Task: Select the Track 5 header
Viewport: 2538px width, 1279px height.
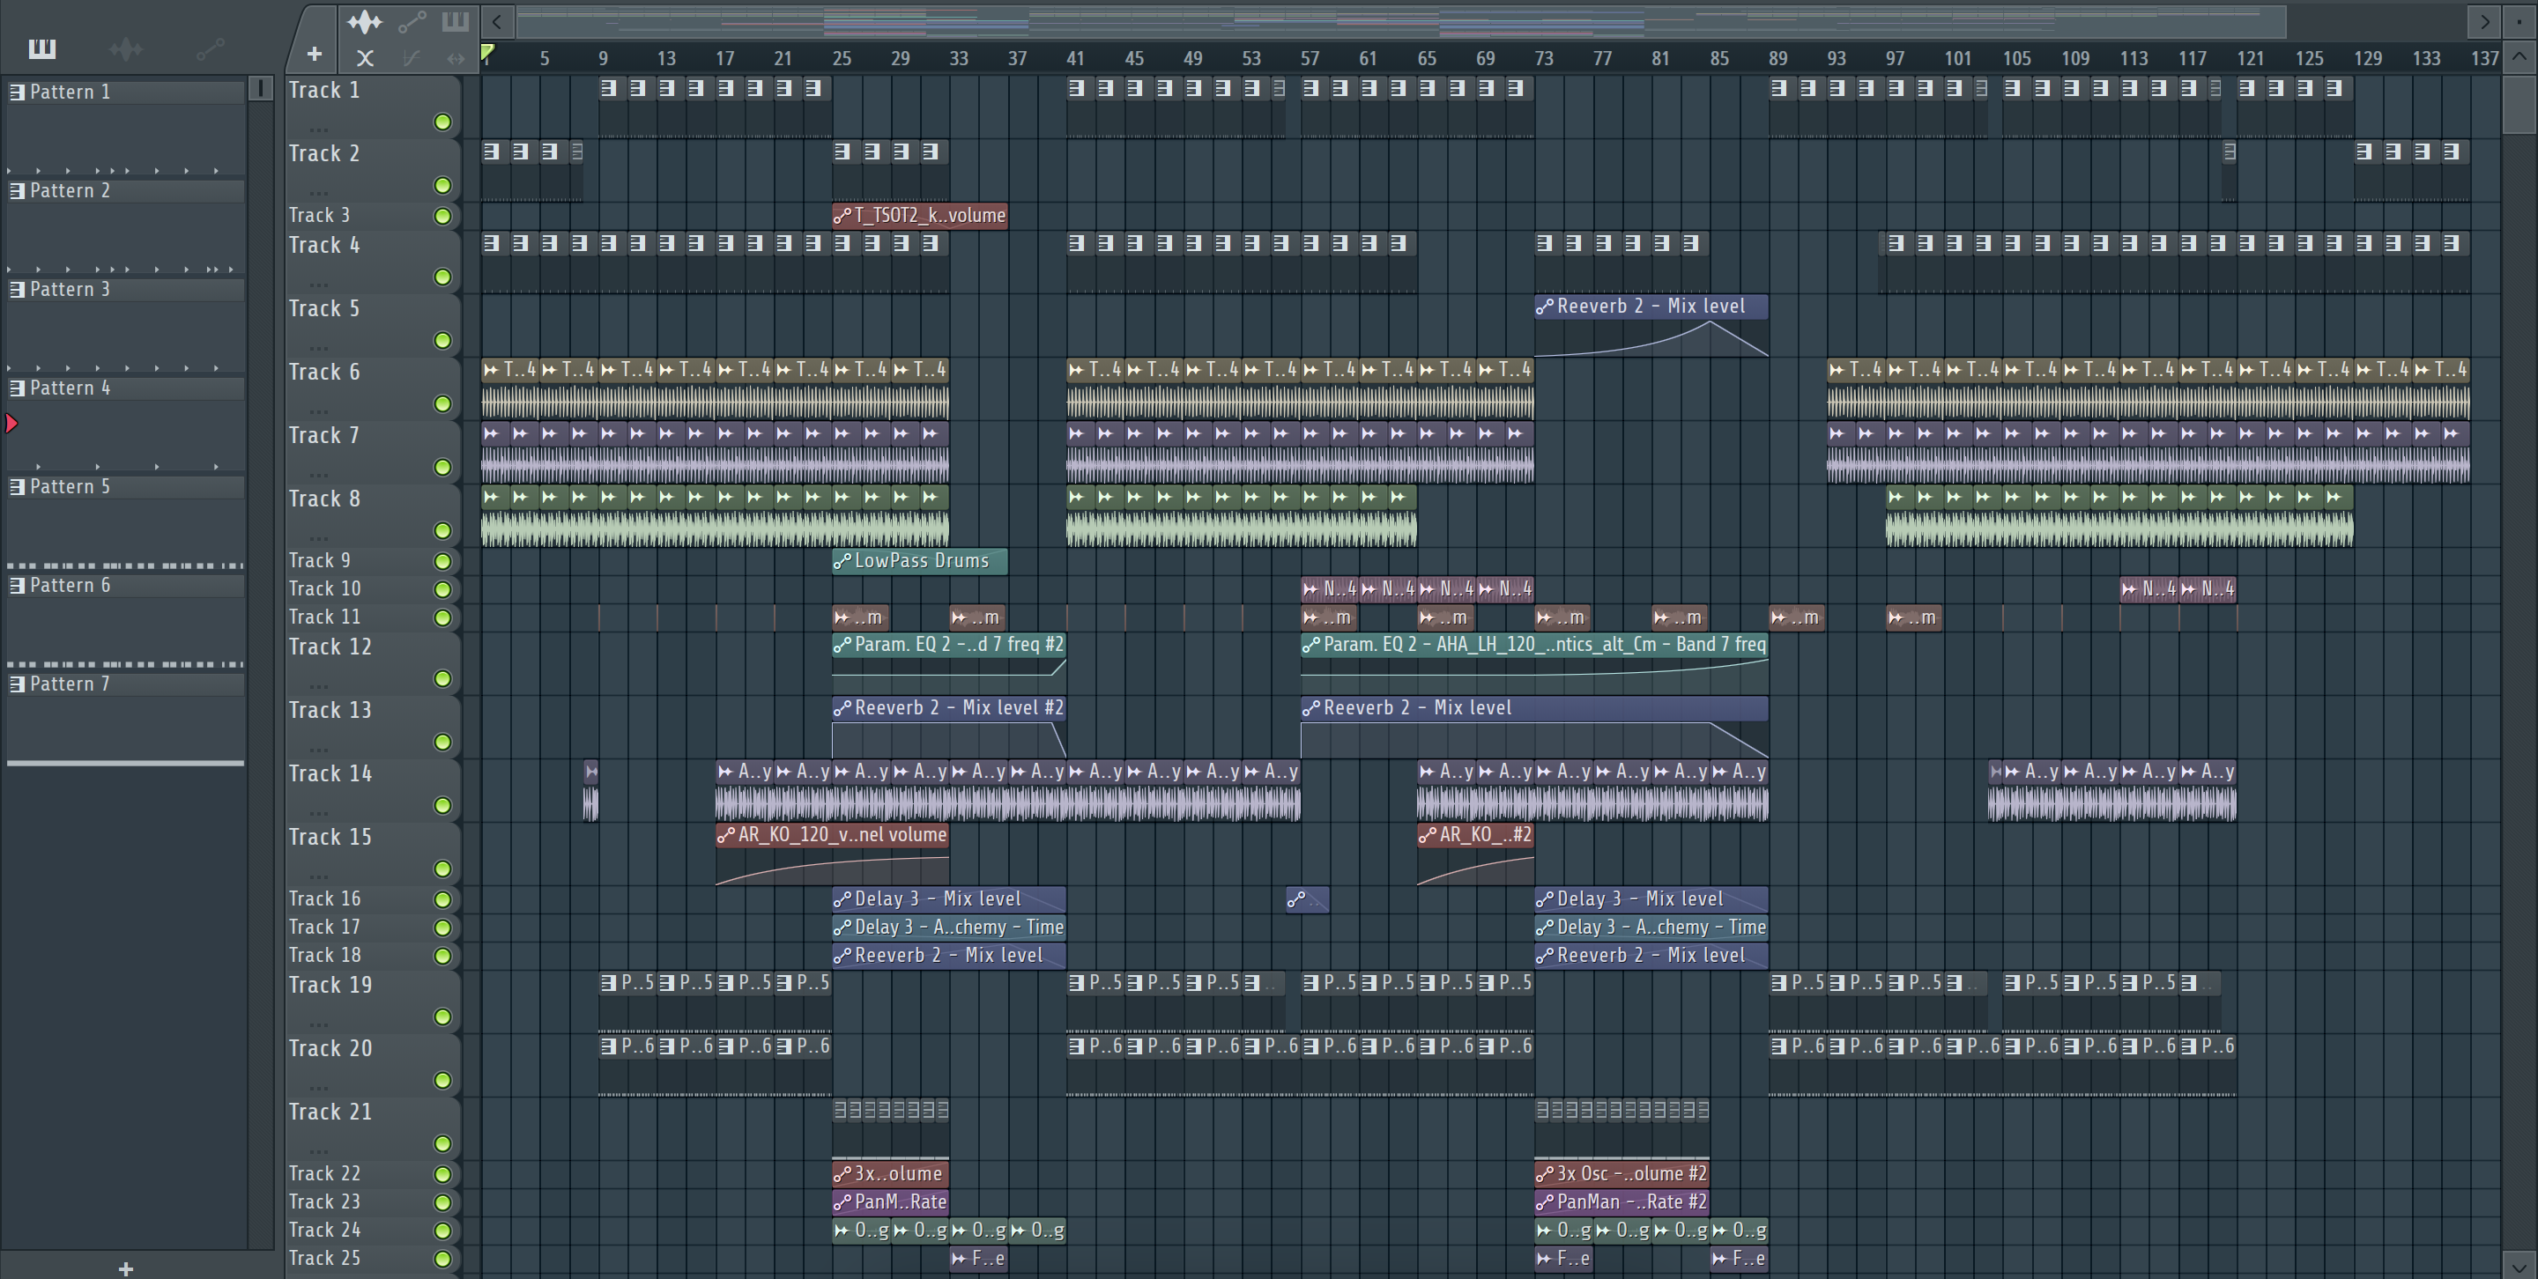Action: click(373, 324)
